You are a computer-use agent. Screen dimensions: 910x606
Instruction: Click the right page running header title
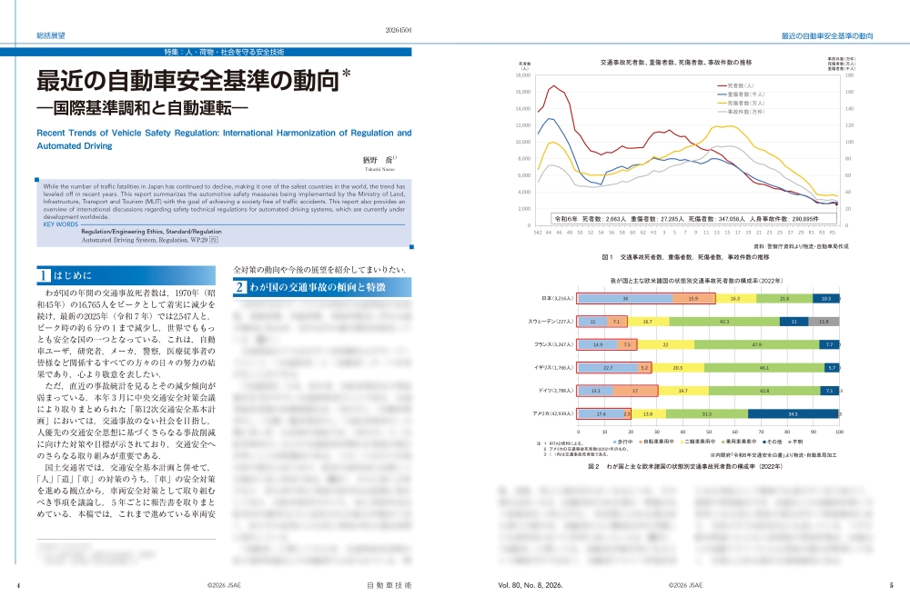[x=827, y=36]
